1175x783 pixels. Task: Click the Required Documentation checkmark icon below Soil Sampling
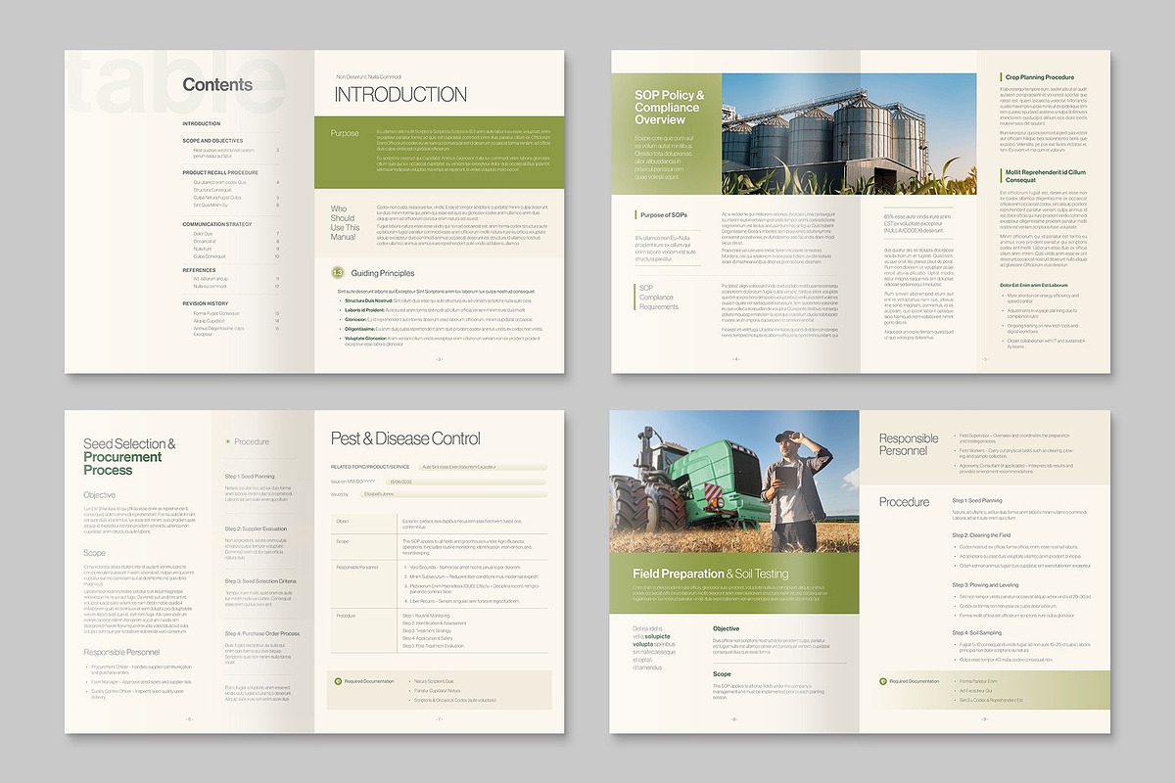883,681
